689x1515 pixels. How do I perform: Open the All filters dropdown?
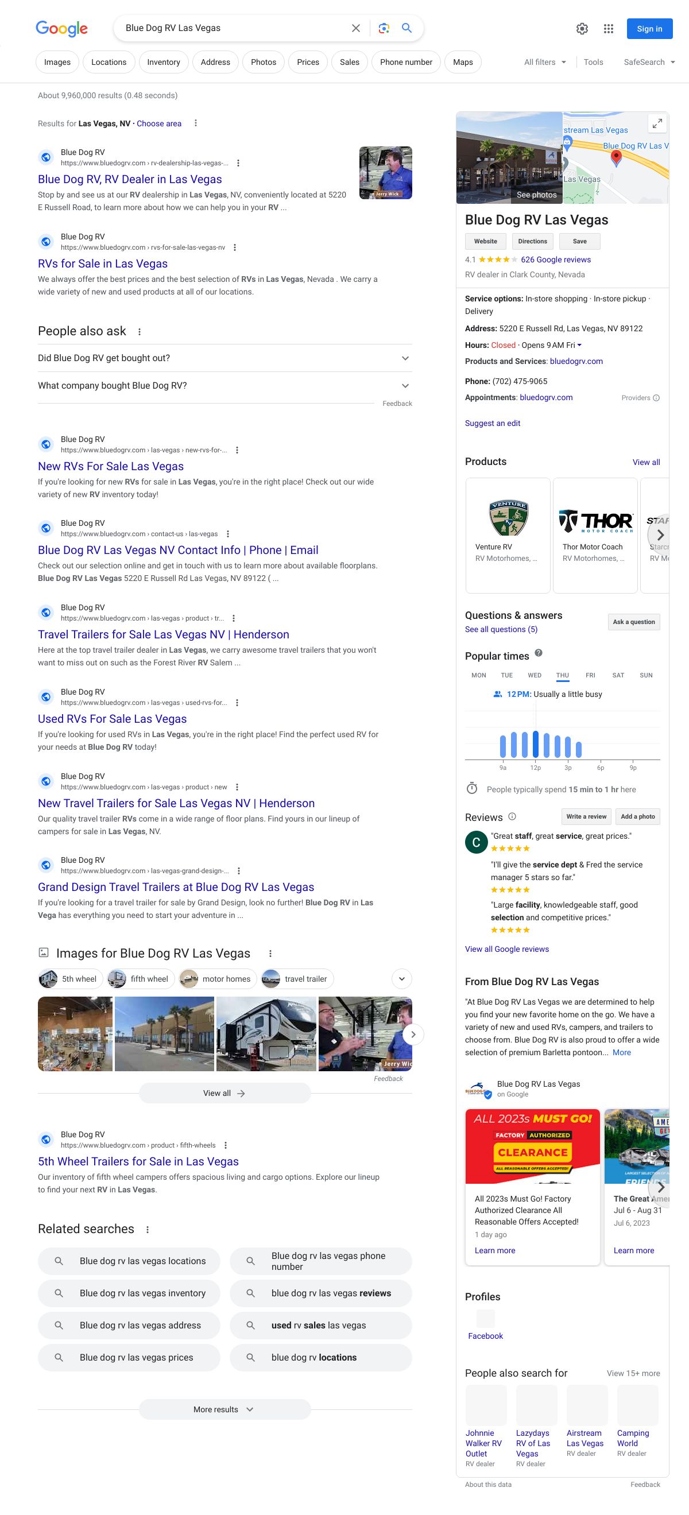click(545, 63)
